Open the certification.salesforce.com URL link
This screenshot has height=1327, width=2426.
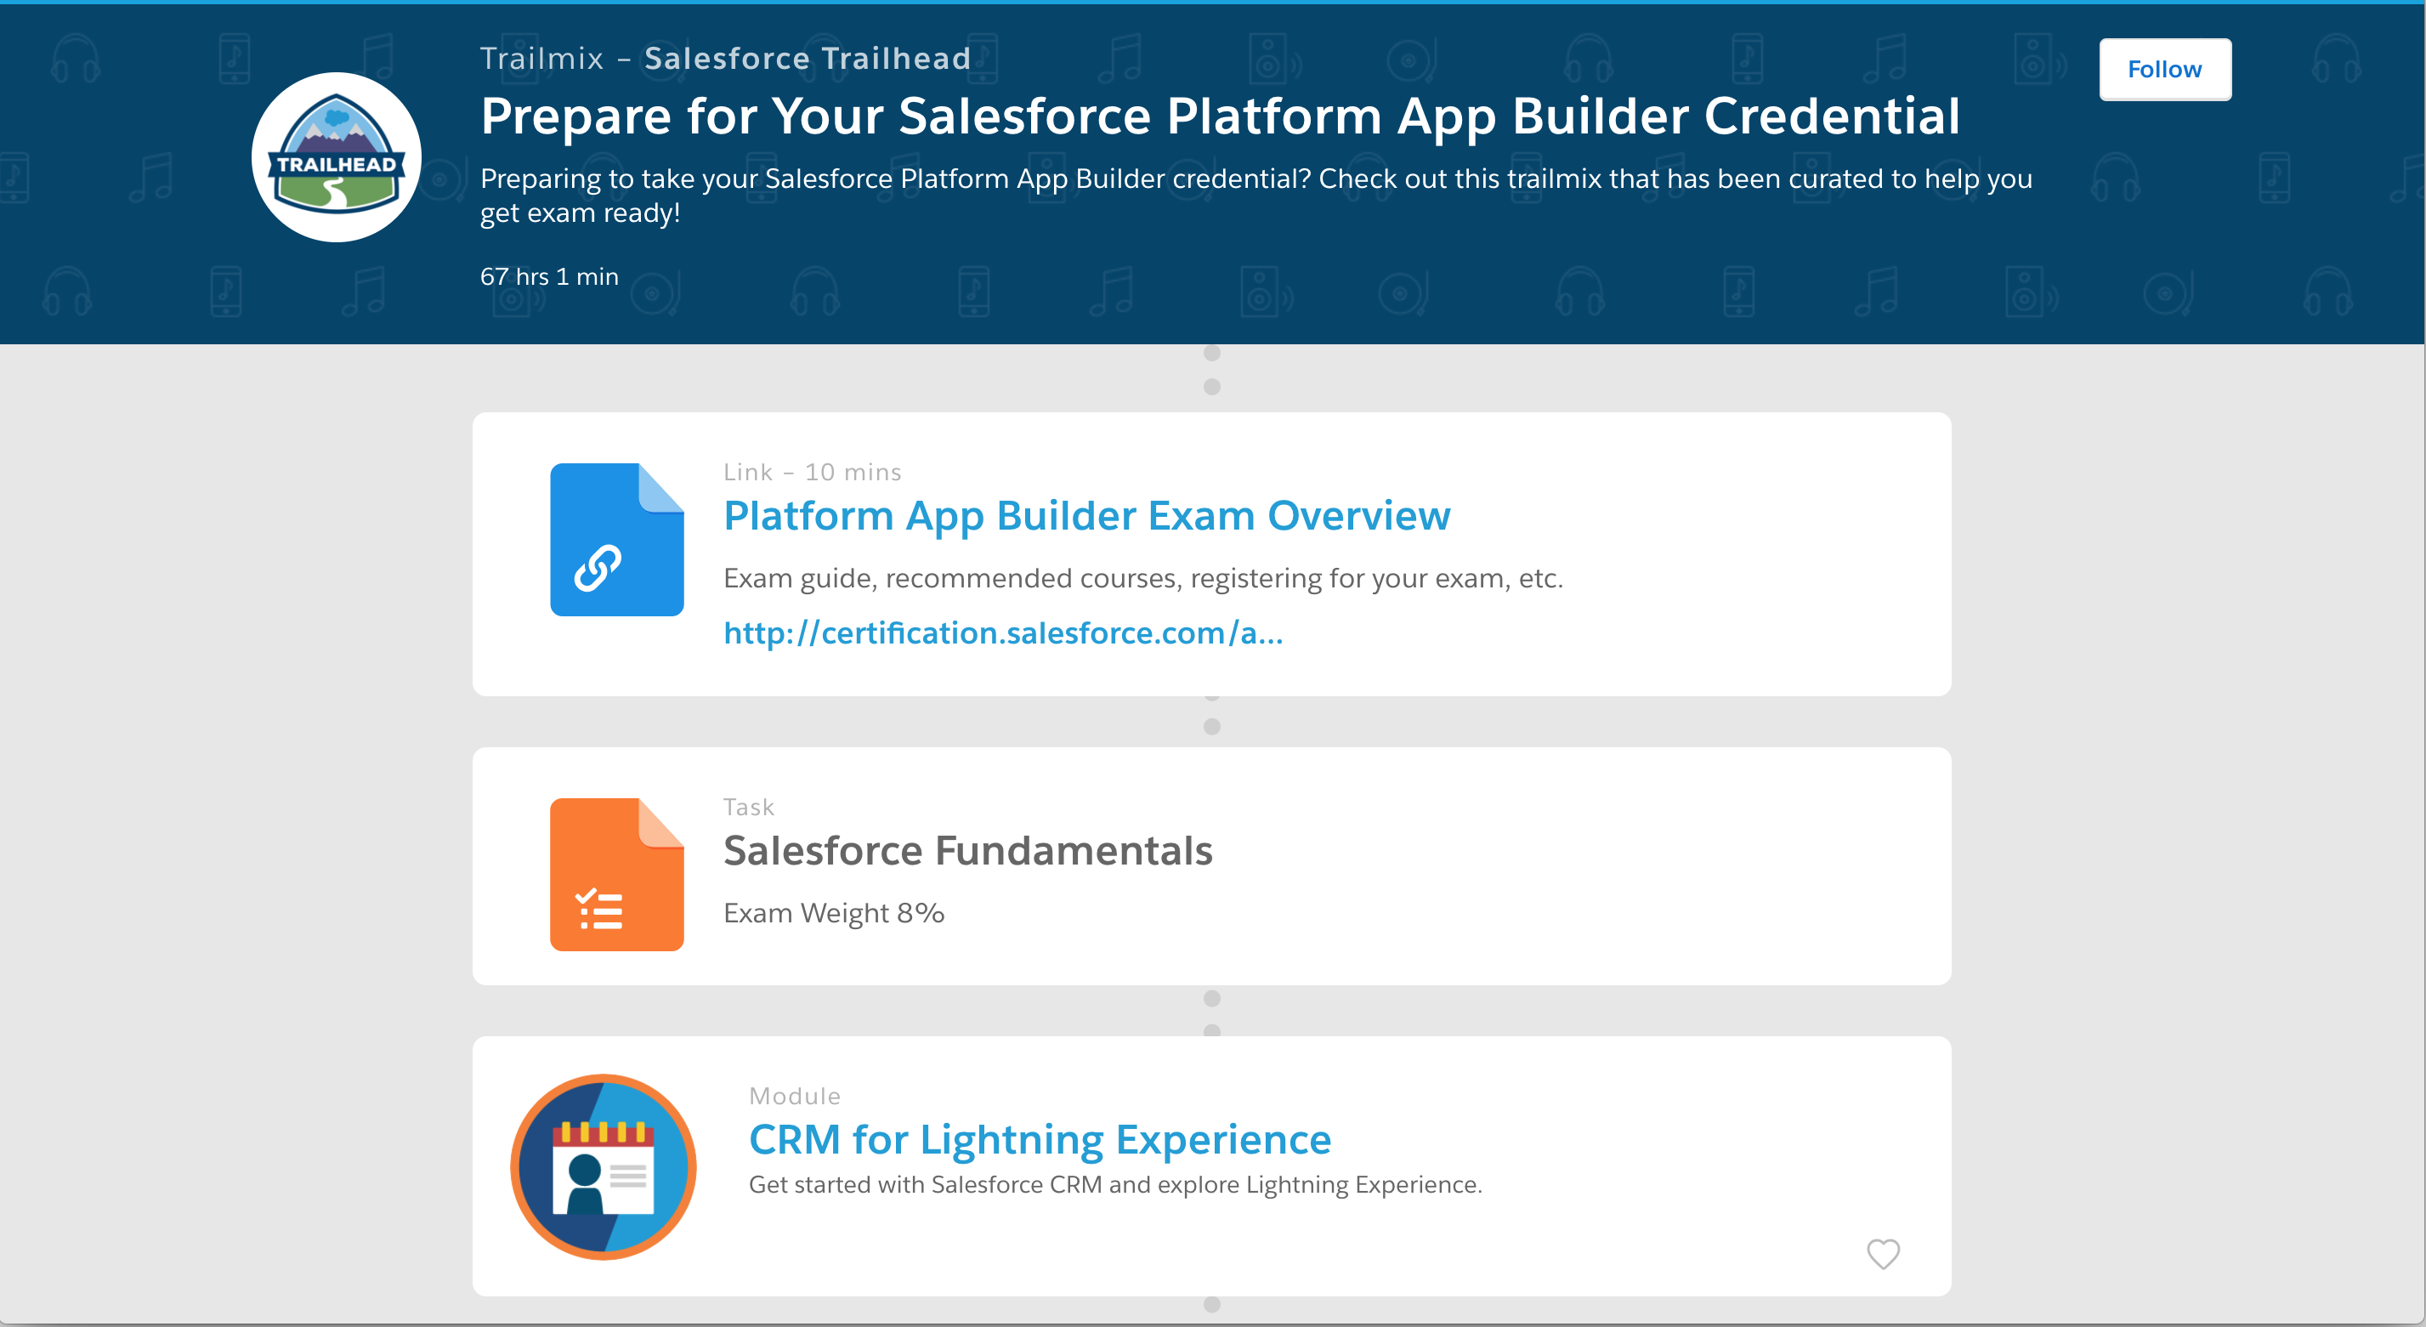pyautogui.click(x=1002, y=632)
